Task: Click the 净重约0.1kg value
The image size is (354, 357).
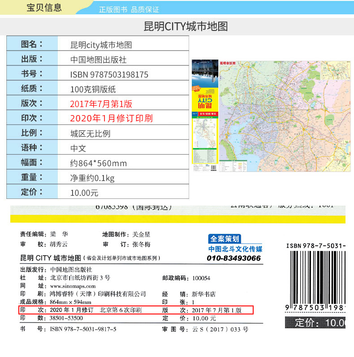Action: 92,178
